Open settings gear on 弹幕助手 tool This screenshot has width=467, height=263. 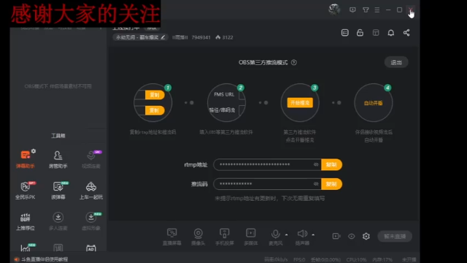tap(34, 151)
